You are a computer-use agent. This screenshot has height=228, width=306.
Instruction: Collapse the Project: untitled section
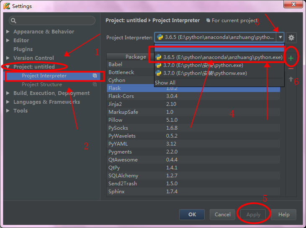pos(8,67)
